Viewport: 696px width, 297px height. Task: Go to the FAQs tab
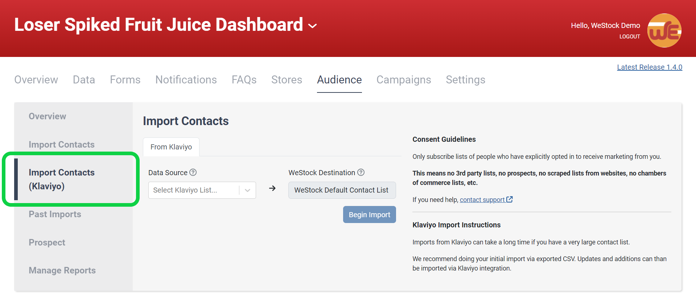[244, 80]
